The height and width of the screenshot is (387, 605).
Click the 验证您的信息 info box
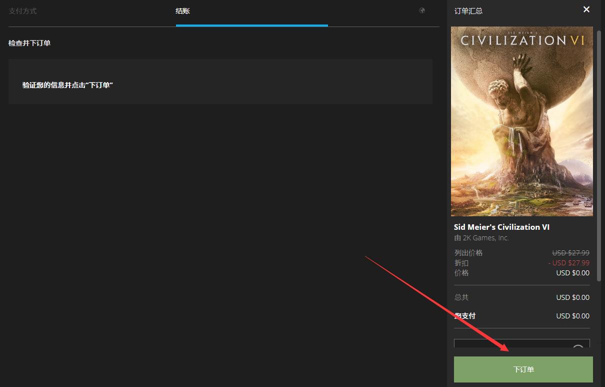[220, 82]
